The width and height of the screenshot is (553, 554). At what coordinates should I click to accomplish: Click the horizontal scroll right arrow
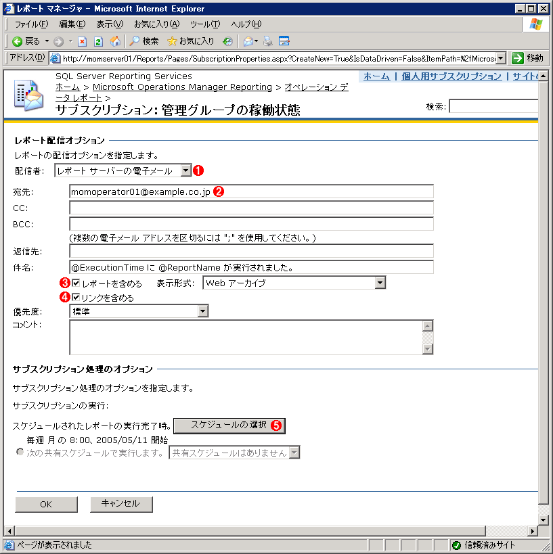[x=533, y=531]
